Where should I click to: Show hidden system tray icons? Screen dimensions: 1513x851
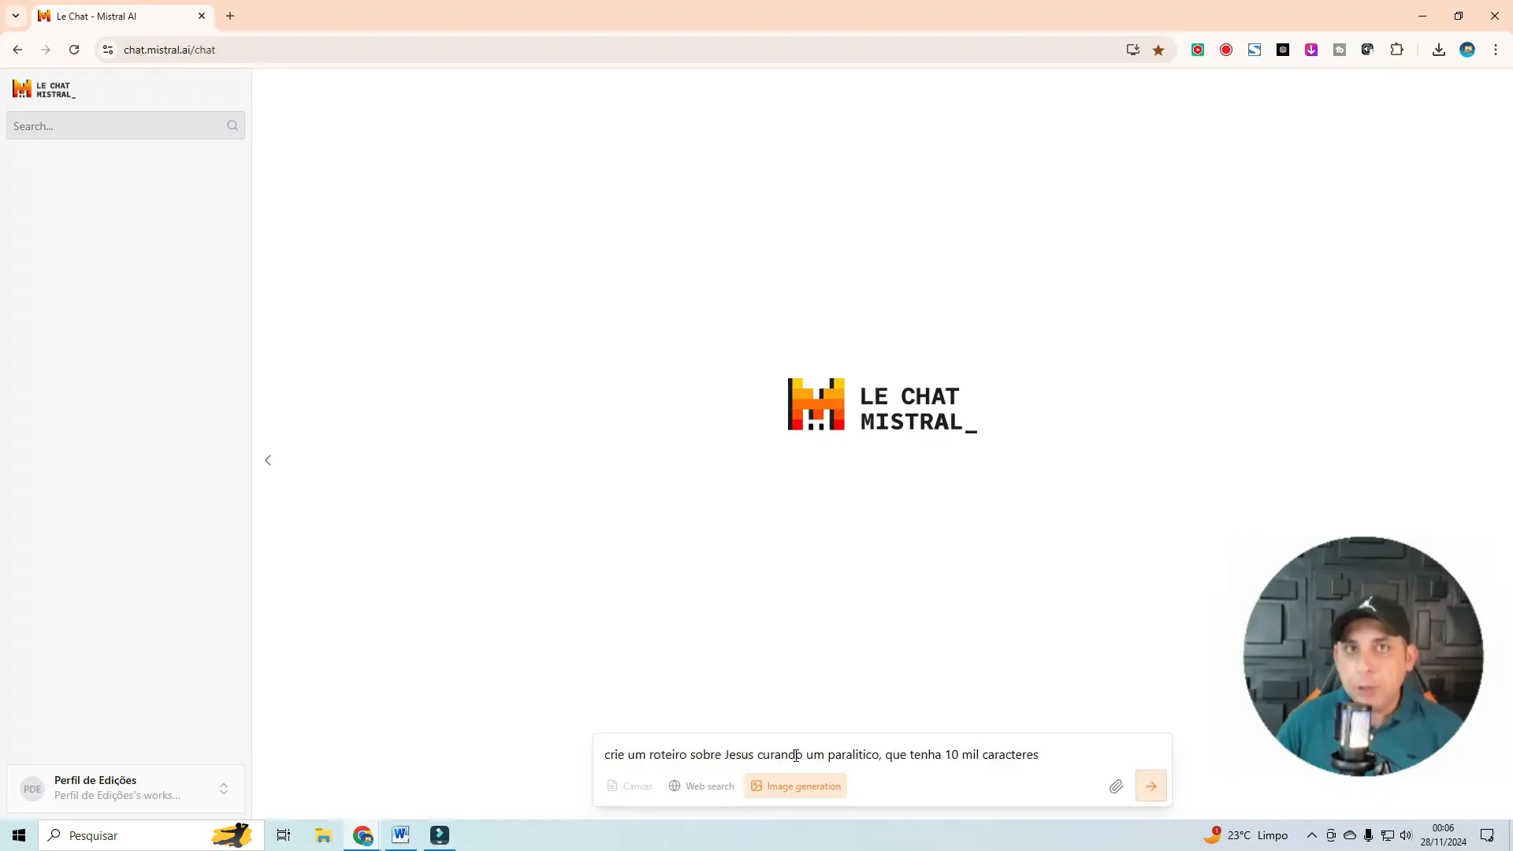click(1312, 835)
